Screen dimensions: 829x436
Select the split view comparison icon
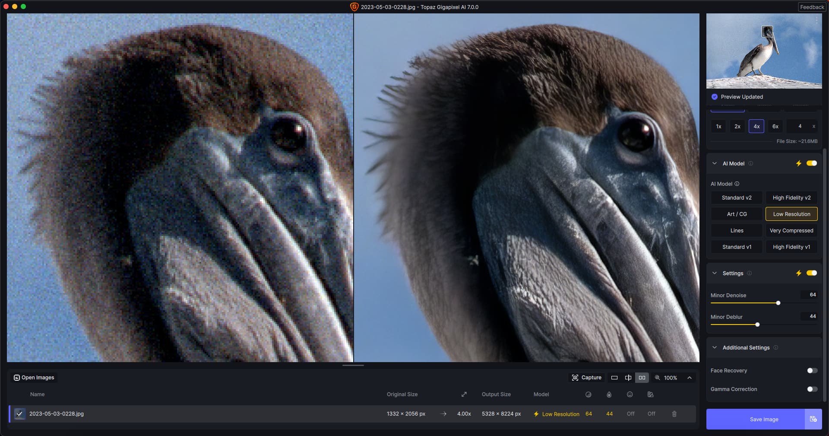[x=628, y=378]
